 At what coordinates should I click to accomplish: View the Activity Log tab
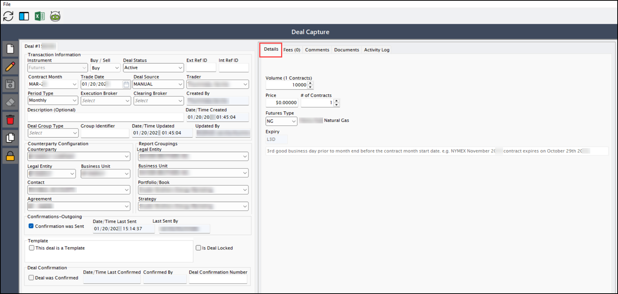[377, 50]
